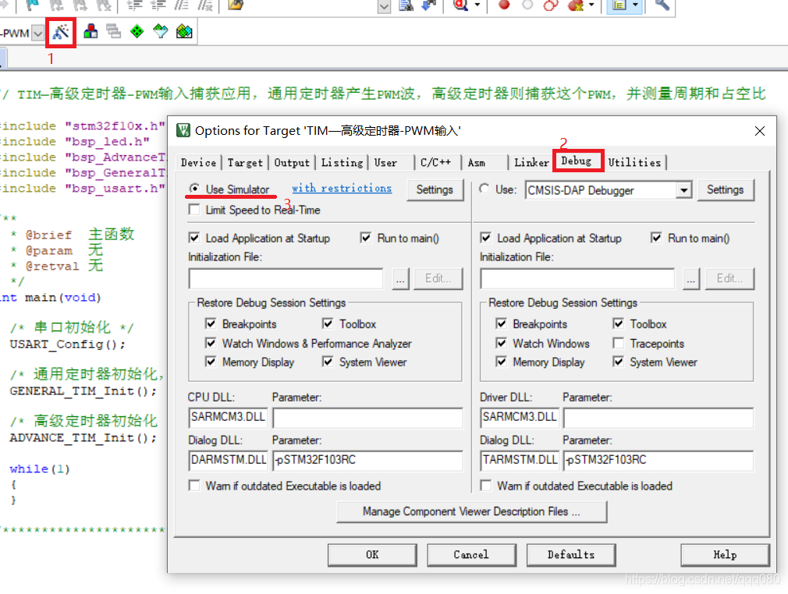Select the Use Simulator radio button

(194, 189)
